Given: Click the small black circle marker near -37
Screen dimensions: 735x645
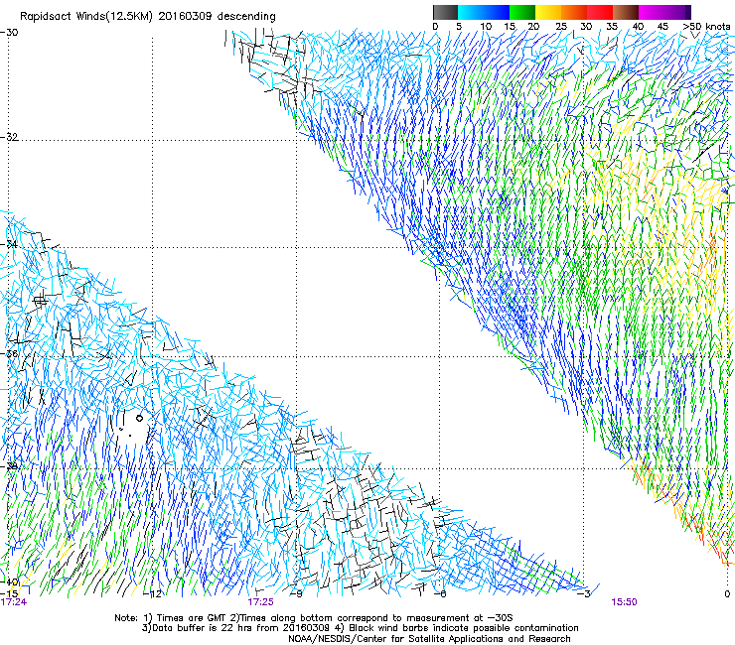Looking at the screenshot, I should coord(139,419).
